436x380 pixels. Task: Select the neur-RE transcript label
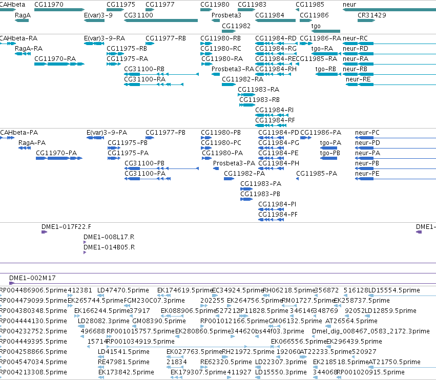pos(358,79)
